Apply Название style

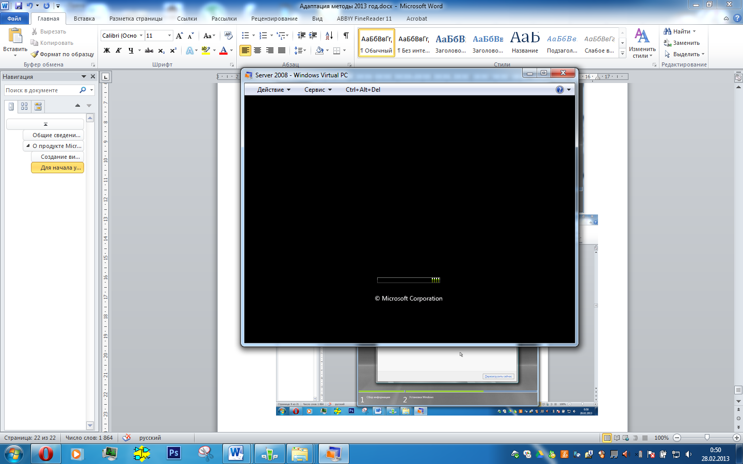point(525,43)
